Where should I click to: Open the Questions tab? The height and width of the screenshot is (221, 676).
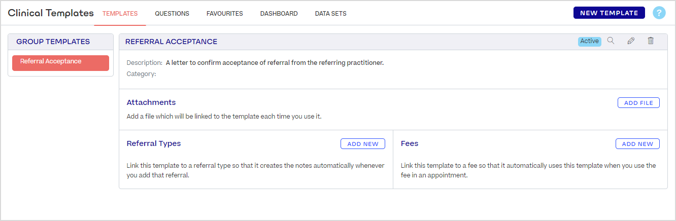point(172,14)
